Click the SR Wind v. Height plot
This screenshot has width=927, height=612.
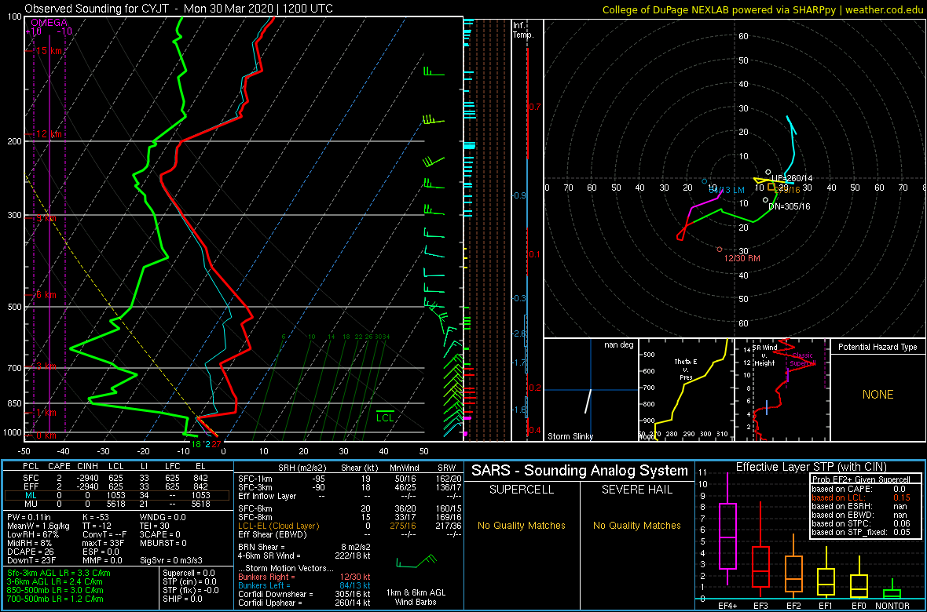(x=782, y=390)
